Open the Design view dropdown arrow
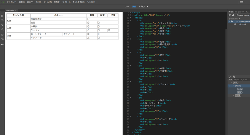Image resolution: width=250 pixels, height=135 pixels. [x=147, y=7]
